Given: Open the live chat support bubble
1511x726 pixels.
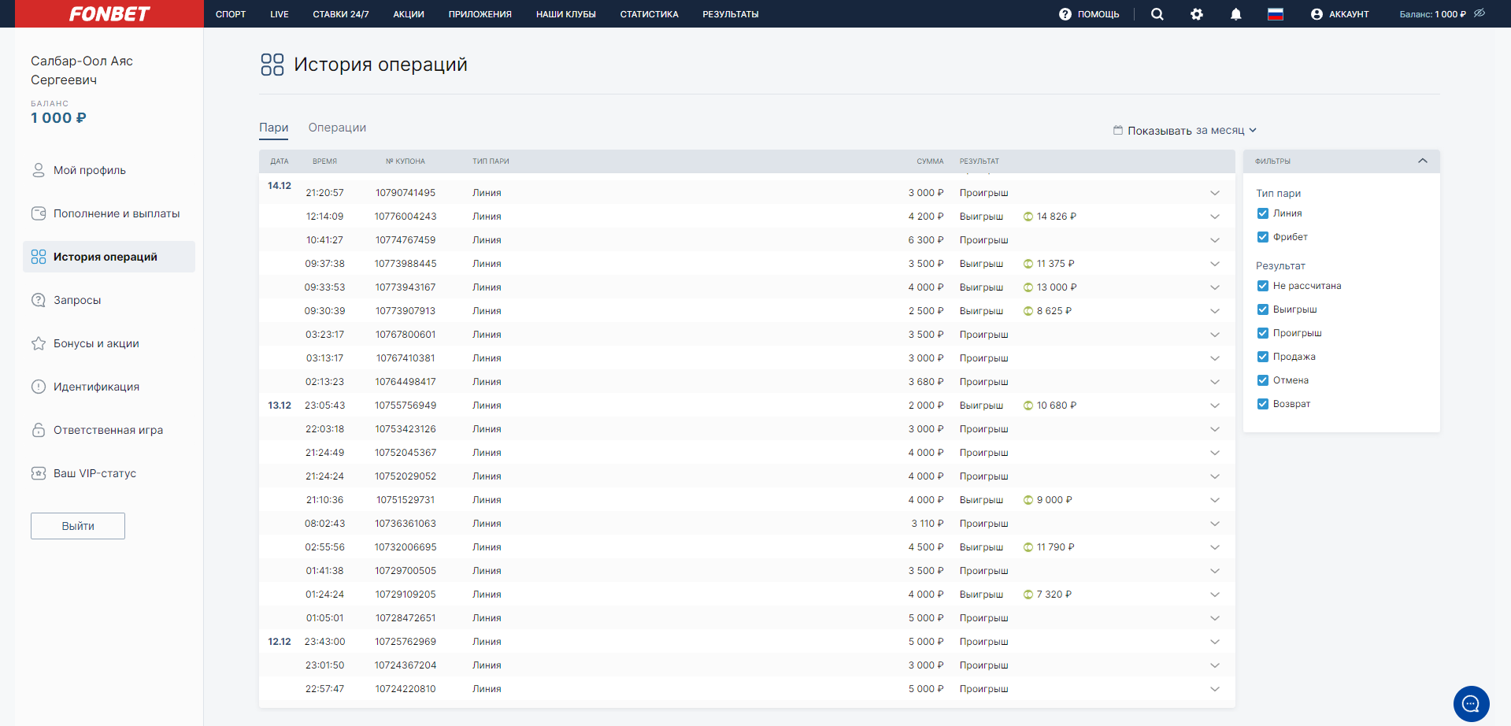Looking at the screenshot, I should pos(1471,703).
